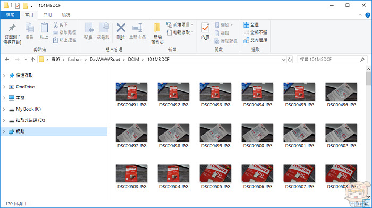Click the Pin to Quick Access icon
Image resolution: width=372 pixels, height=208 pixels.
click(x=12, y=28)
